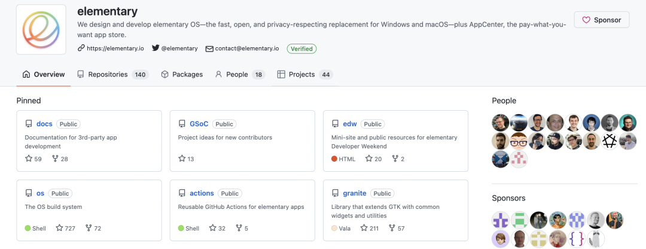Click the star icon on GSoC repo
This screenshot has height=249, width=646.
tap(182, 159)
